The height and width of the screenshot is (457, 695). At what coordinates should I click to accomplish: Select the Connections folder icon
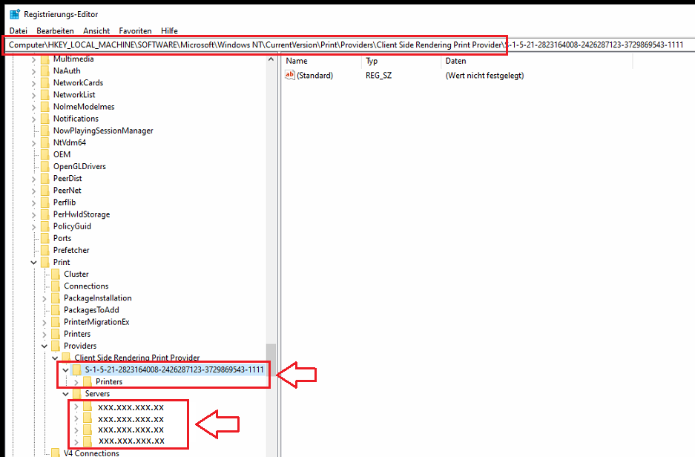click(x=56, y=286)
